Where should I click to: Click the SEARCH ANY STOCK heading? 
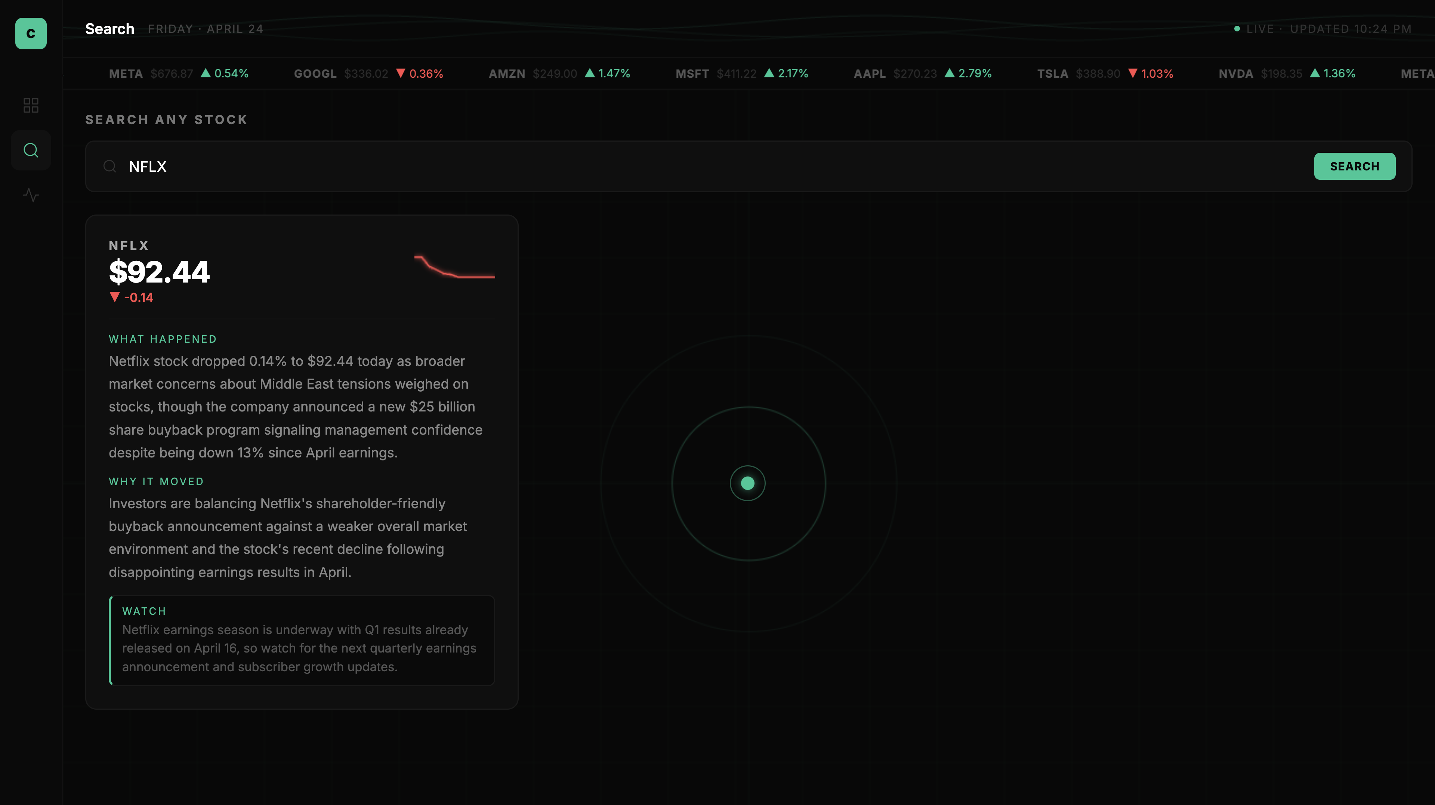167,120
